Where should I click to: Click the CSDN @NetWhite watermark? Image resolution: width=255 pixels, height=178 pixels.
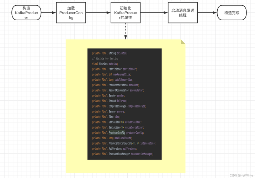pyautogui.click(x=241, y=176)
